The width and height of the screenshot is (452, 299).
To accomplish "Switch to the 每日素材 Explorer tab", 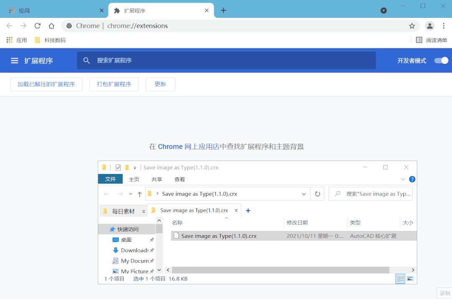I will 121,210.
